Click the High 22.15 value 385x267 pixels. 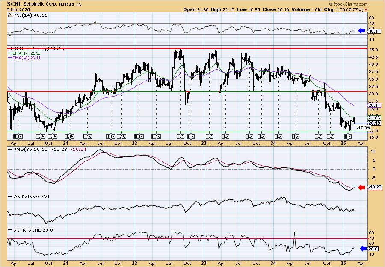tap(223, 9)
